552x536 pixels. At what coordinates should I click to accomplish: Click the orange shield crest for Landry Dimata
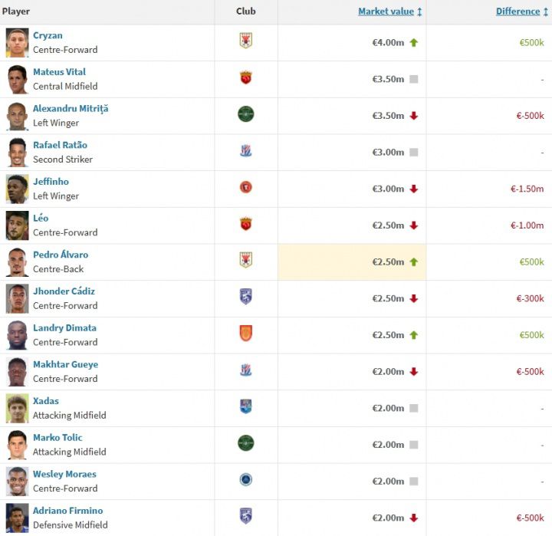click(246, 333)
